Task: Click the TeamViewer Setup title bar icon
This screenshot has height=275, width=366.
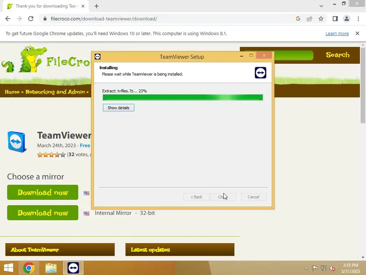Action: (x=98, y=57)
